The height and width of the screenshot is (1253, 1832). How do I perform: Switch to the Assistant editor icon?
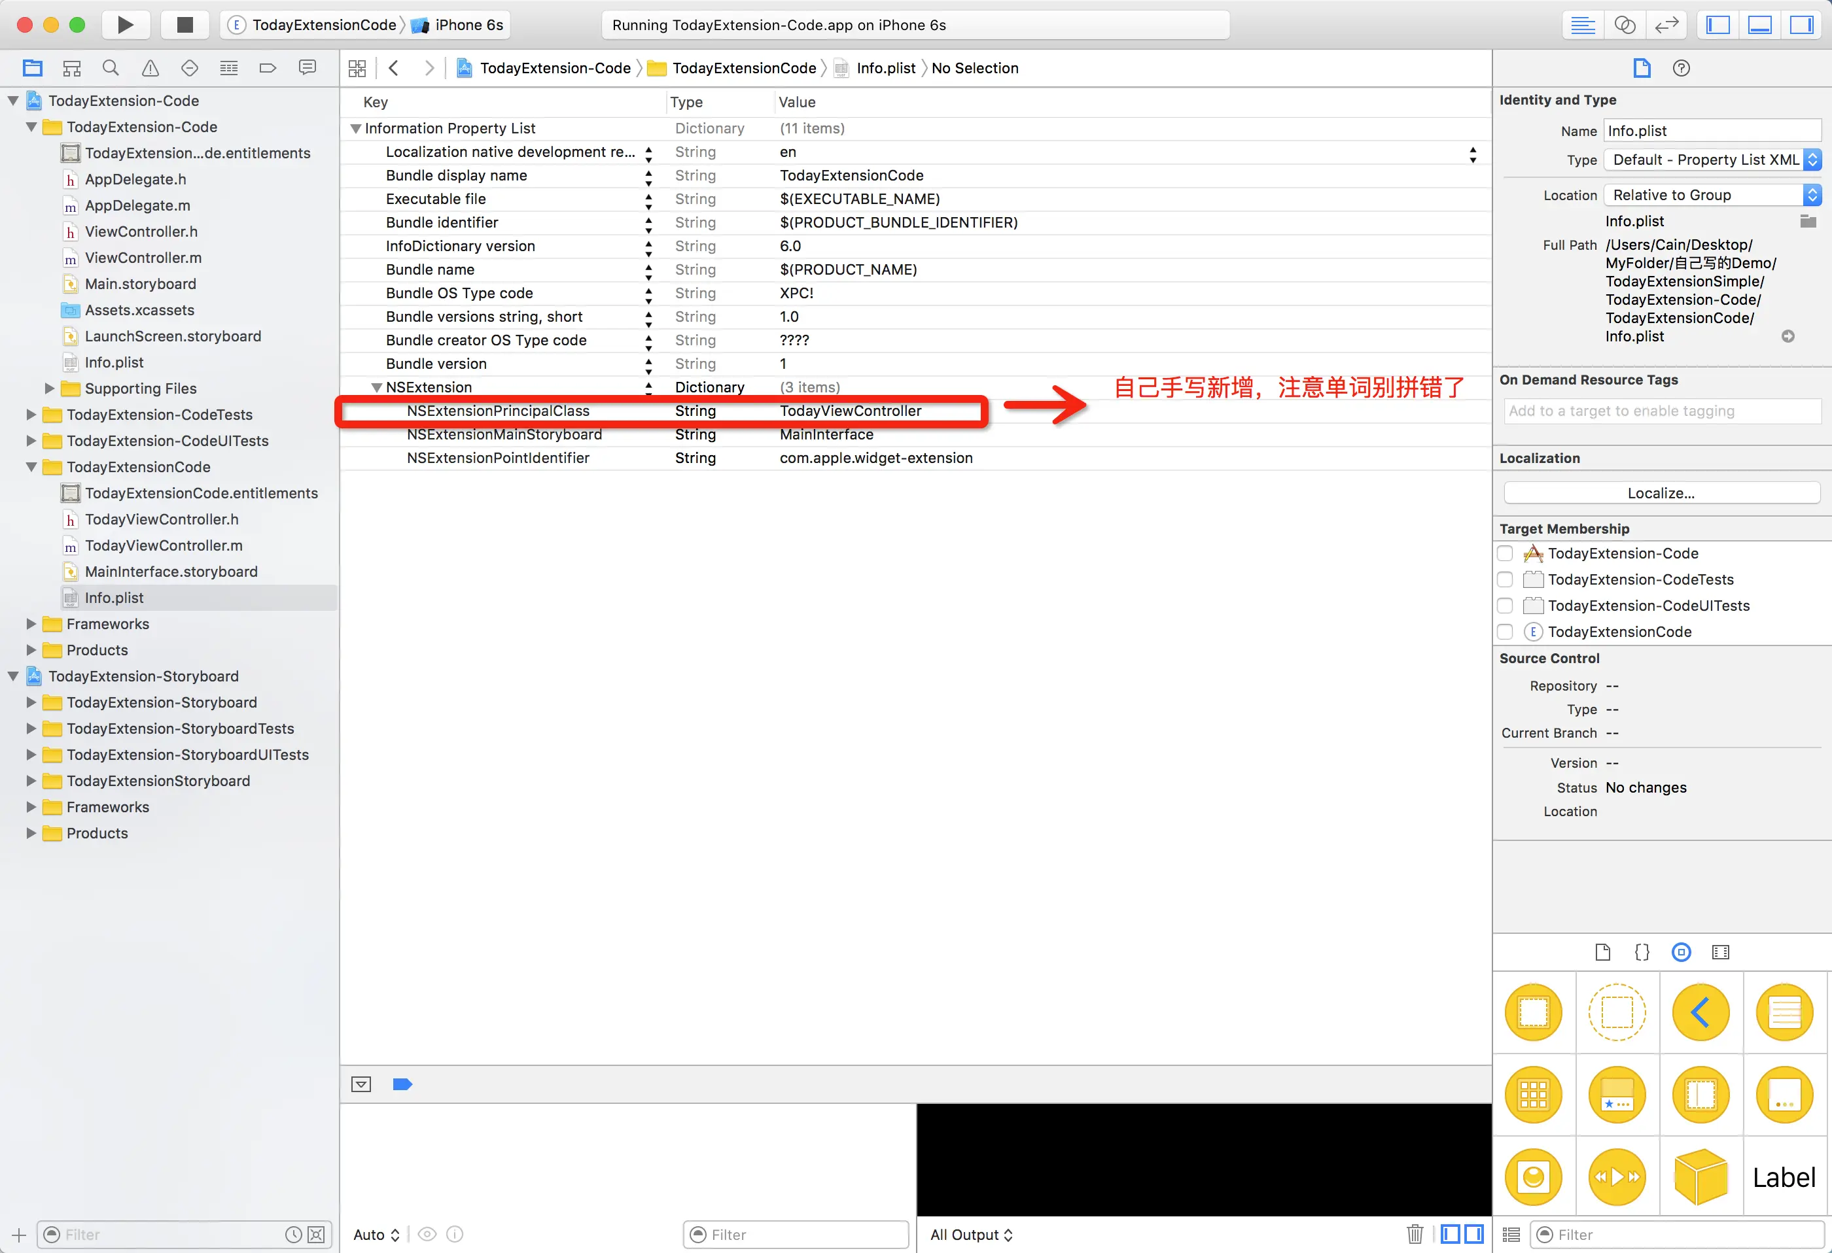click(x=1624, y=24)
